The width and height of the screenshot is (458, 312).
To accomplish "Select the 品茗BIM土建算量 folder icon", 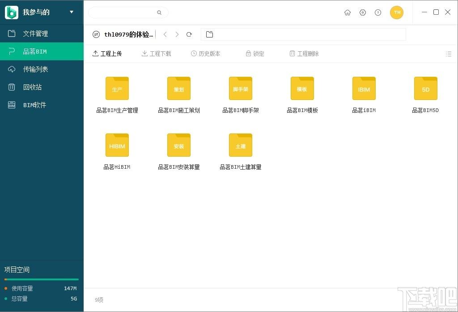I will tap(240, 145).
